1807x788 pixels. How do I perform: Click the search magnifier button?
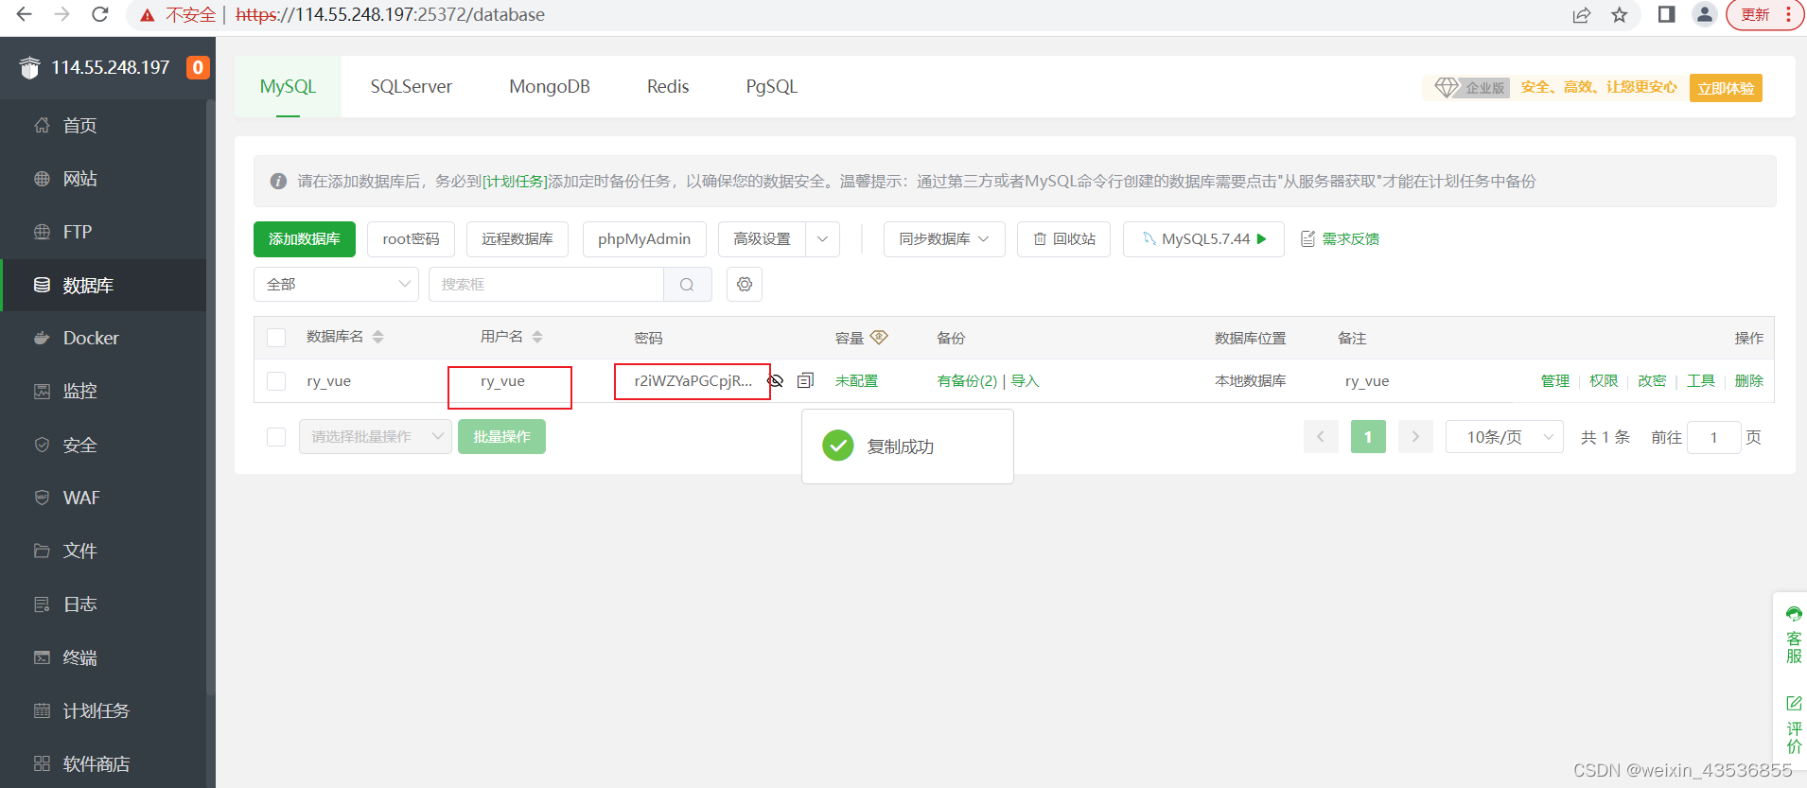point(687,285)
